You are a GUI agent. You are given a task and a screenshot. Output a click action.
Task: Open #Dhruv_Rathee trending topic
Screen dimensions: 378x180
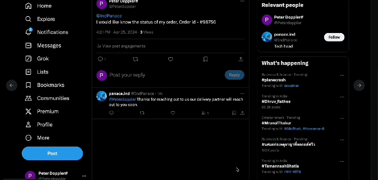click(276, 101)
